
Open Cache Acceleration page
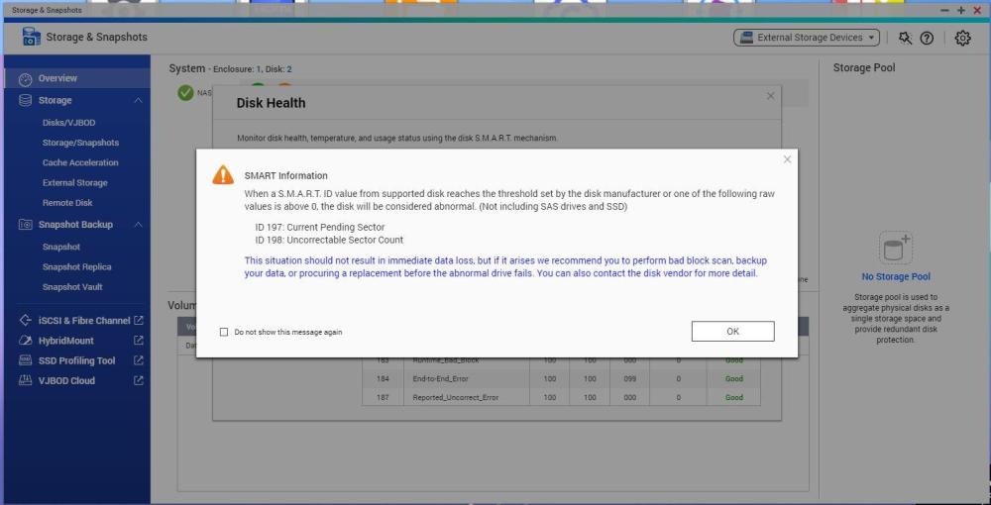(80, 162)
